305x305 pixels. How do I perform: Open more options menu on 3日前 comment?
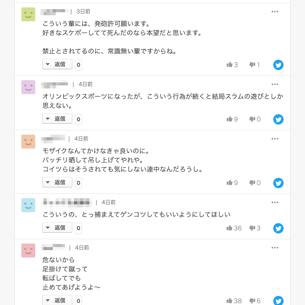(x=275, y=12)
